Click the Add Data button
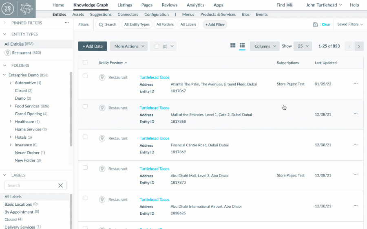The width and height of the screenshot is (367, 229). coord(93,46)
